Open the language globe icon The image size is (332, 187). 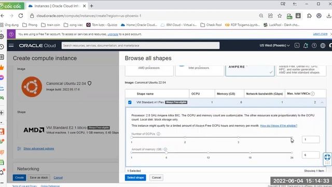pyautogui.click(x=323, y=45)
